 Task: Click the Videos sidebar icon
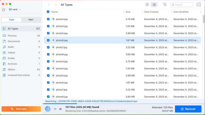click(x=4, y=53)
